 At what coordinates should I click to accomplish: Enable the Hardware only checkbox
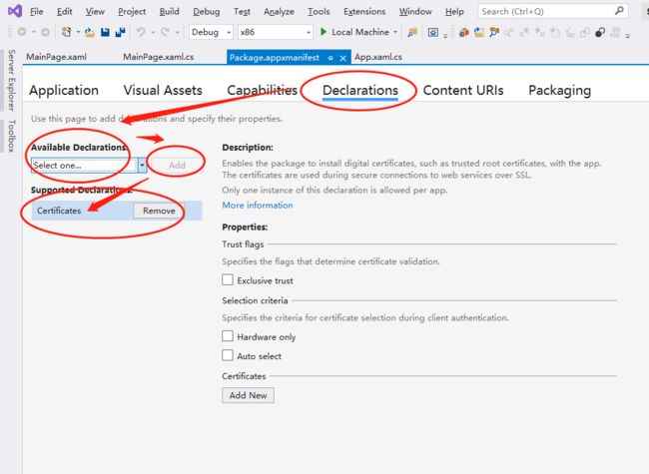coord(228,336)
